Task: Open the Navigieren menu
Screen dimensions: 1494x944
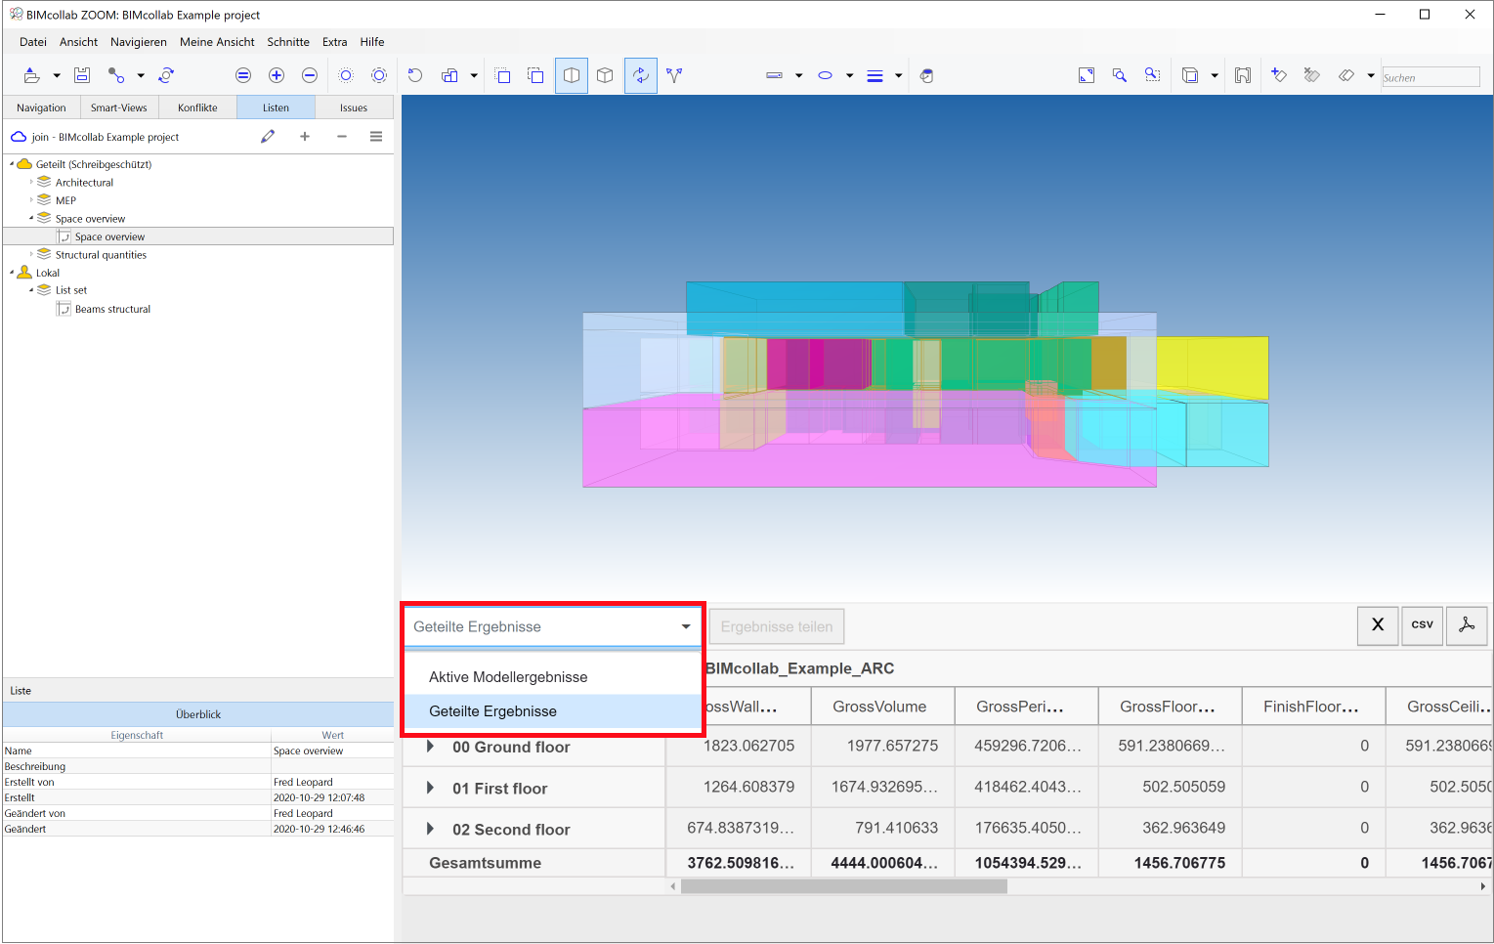Action: coord(138,42)
